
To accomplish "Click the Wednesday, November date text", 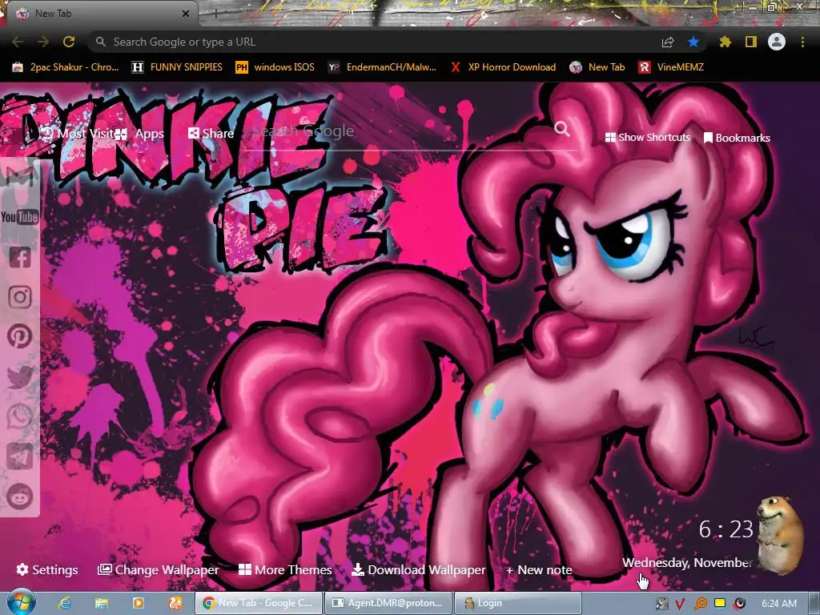I will 687,563.
